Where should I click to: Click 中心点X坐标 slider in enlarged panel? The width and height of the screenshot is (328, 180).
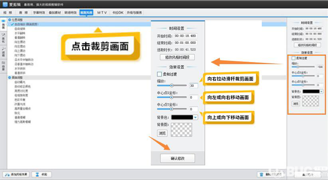point(172,97)
